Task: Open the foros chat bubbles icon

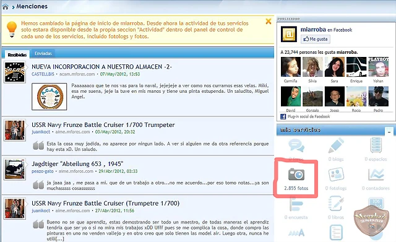Action: (x=296, y=145)
